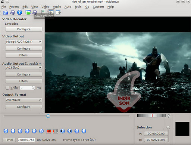Enable the audio Shift checkbox
Screen dimensions: 191x145
coord(7,87)
